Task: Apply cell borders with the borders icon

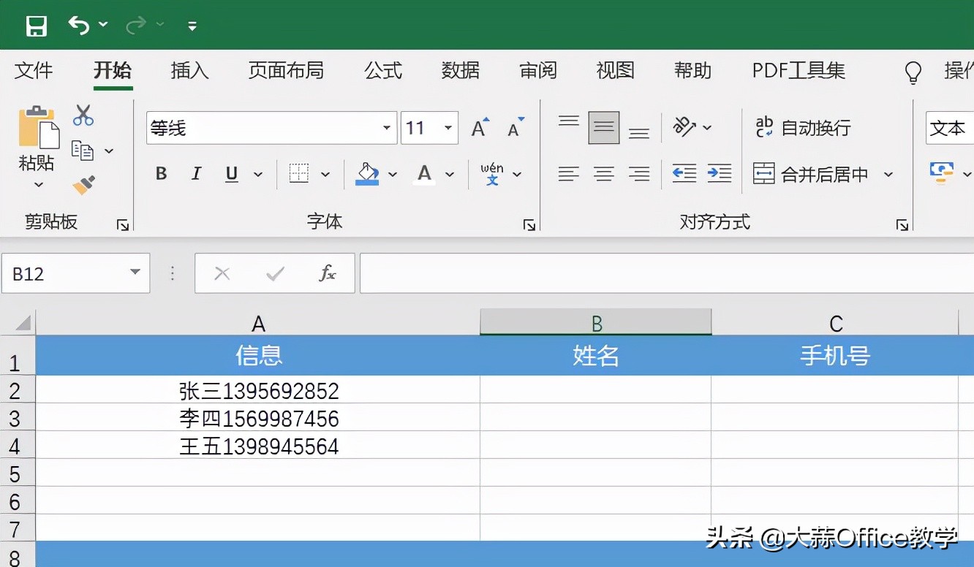Action: (x=298, y=173)
